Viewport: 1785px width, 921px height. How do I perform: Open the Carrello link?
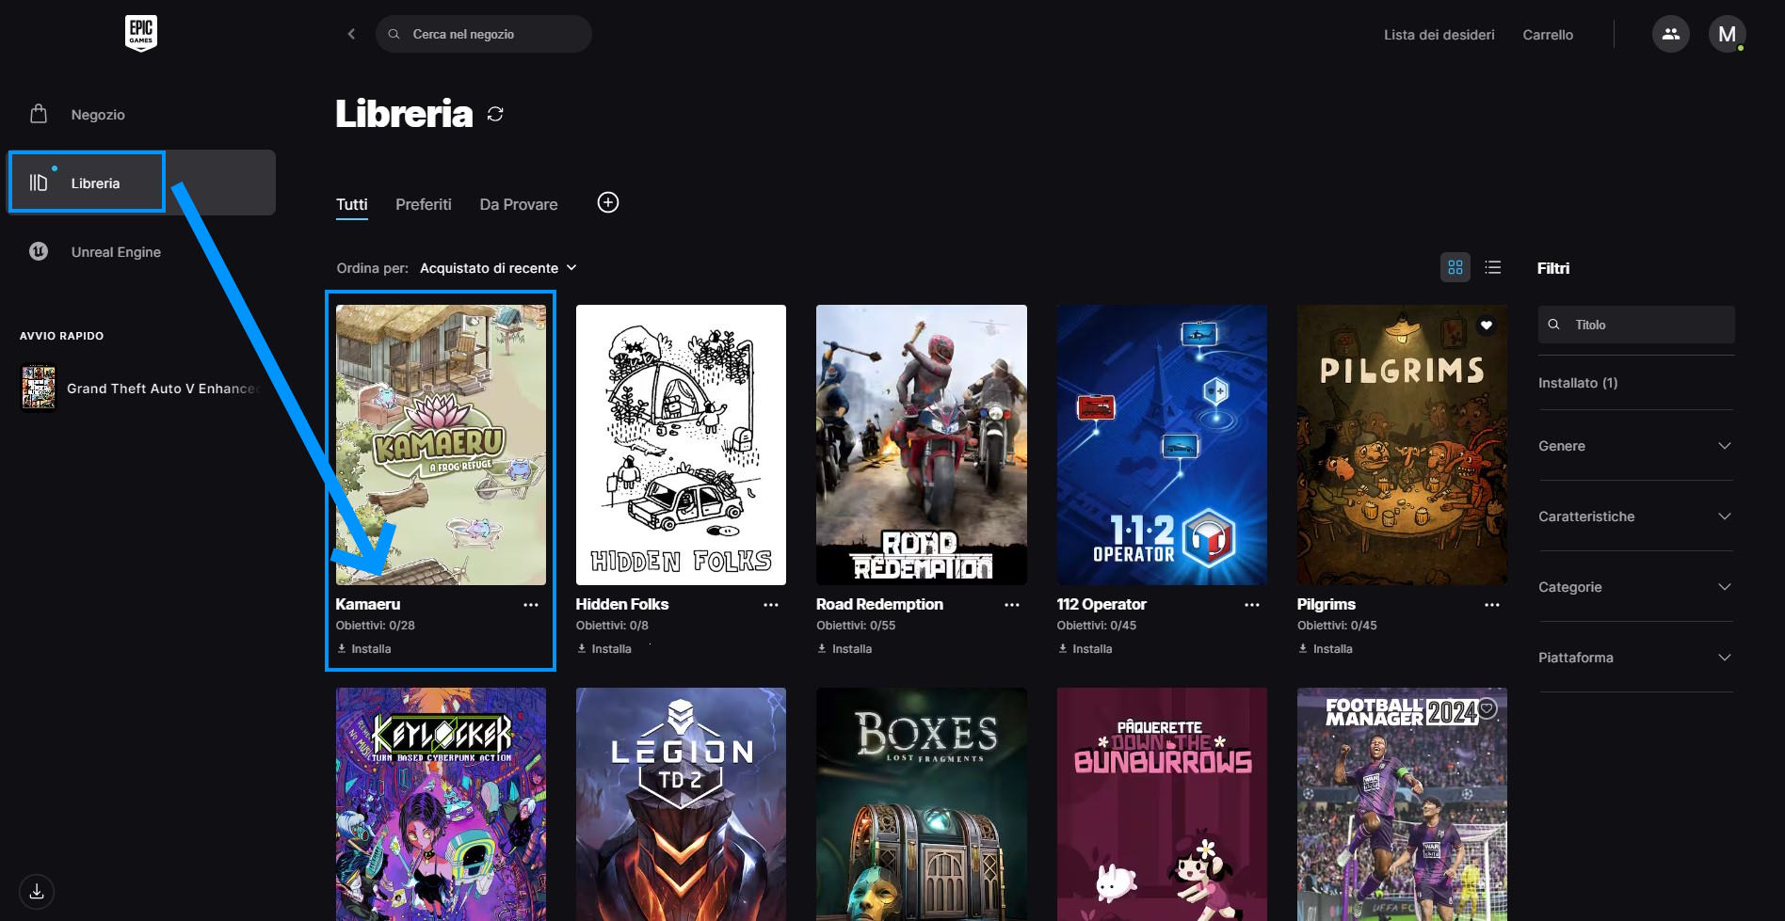pyautogui.click(x=1548, y=35)
